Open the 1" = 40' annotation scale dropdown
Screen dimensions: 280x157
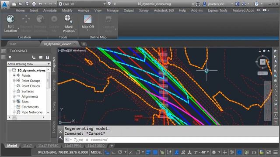point(201,152)
